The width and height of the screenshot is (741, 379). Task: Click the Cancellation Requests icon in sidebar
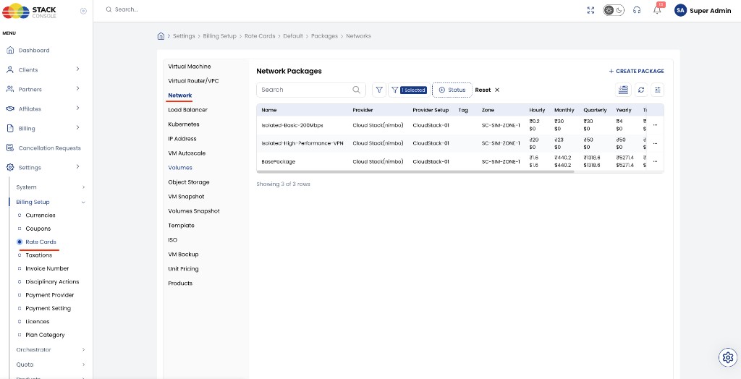point(10,148)
